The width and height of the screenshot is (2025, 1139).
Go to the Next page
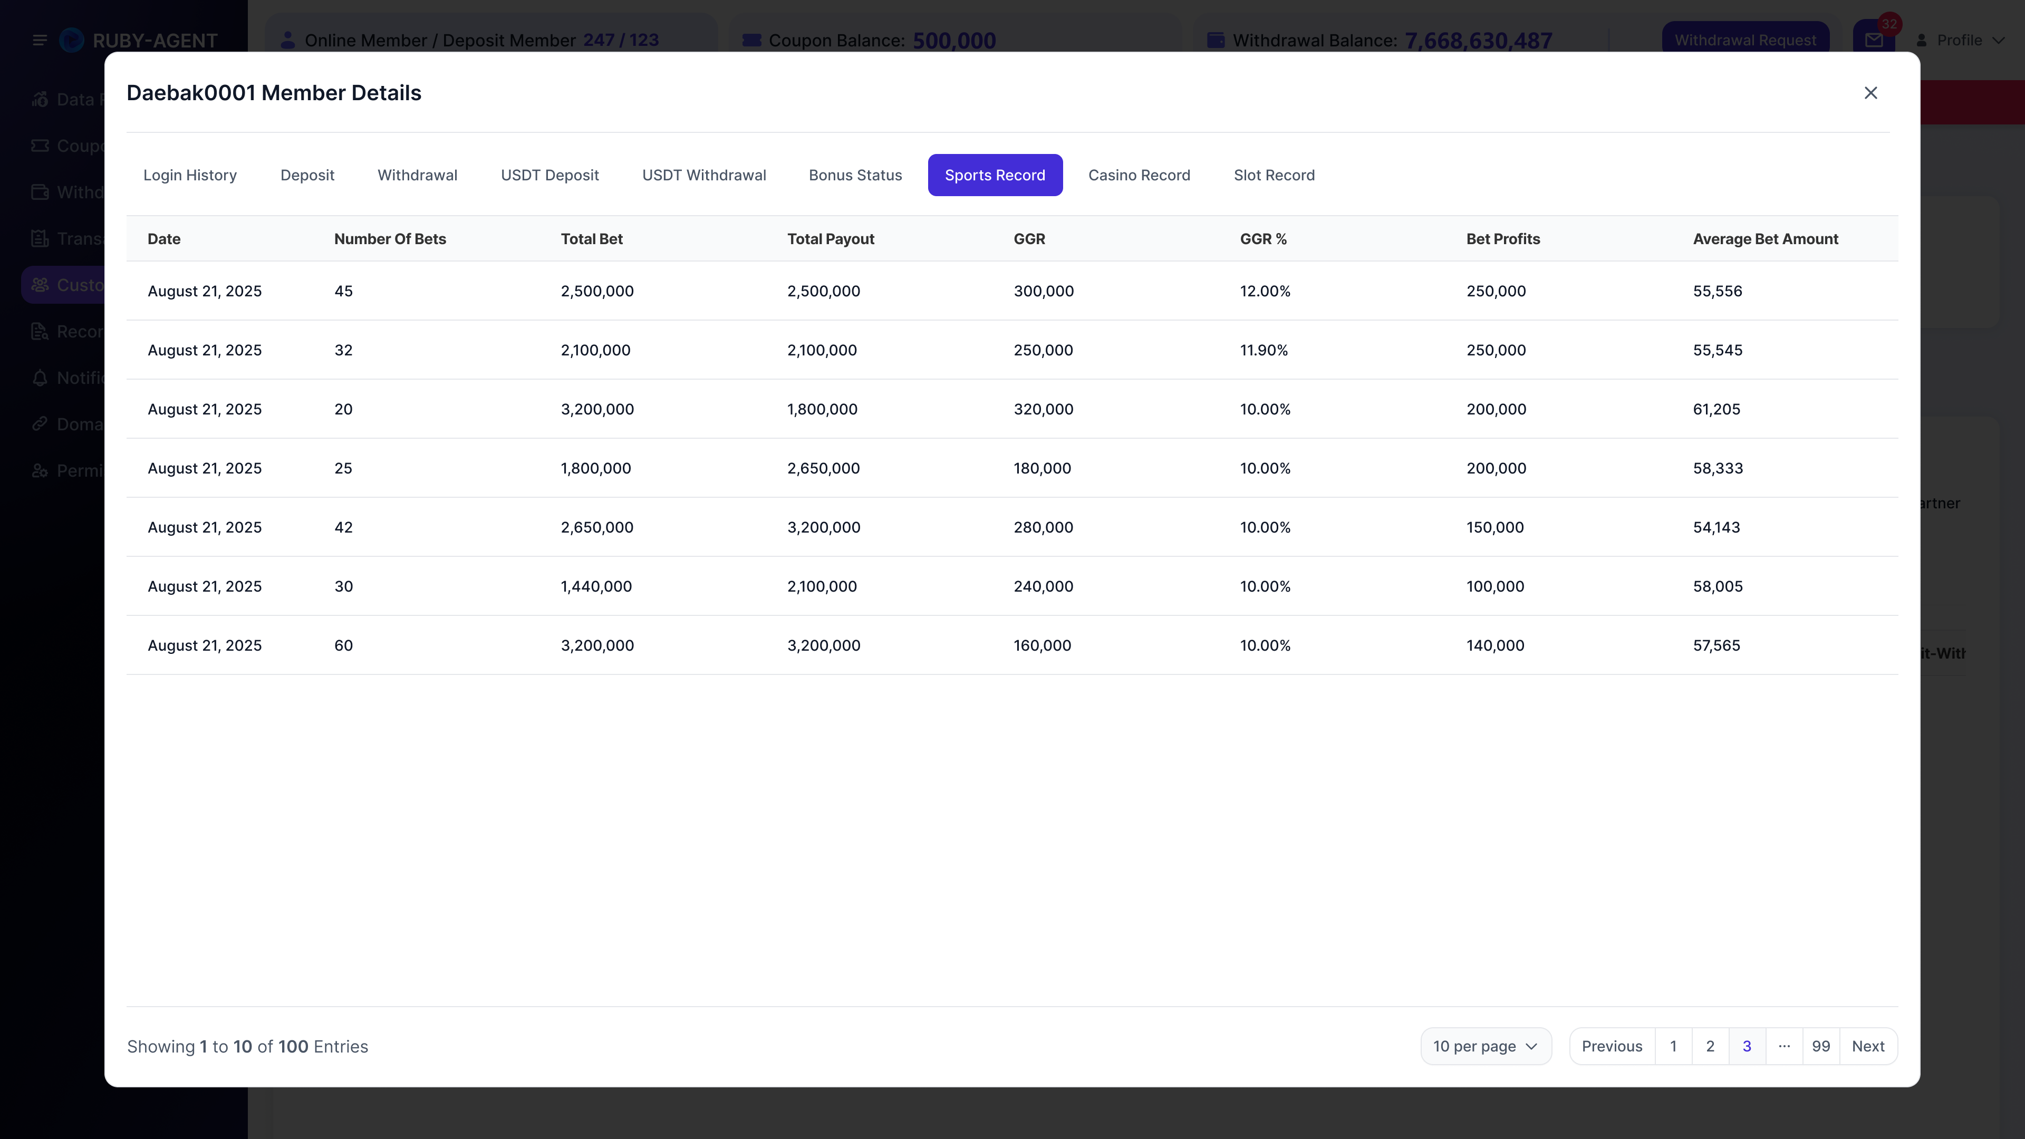(x=1868, y=1046)
